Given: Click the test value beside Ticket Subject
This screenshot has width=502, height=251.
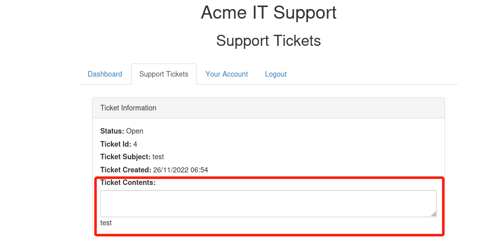Looking at the screenshot, I should pyautogui.click(x=158, y=157).
